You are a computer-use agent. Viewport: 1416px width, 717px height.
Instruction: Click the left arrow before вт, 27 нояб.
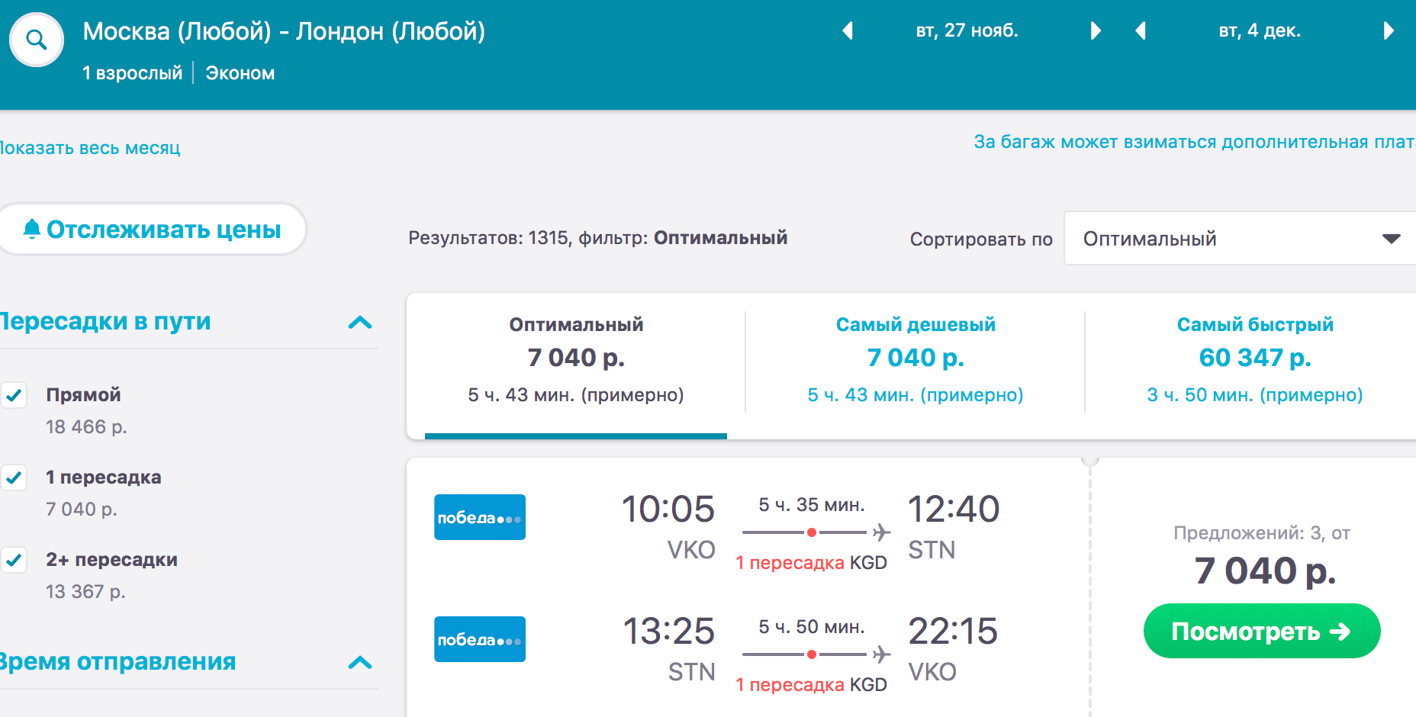(847, 31)
